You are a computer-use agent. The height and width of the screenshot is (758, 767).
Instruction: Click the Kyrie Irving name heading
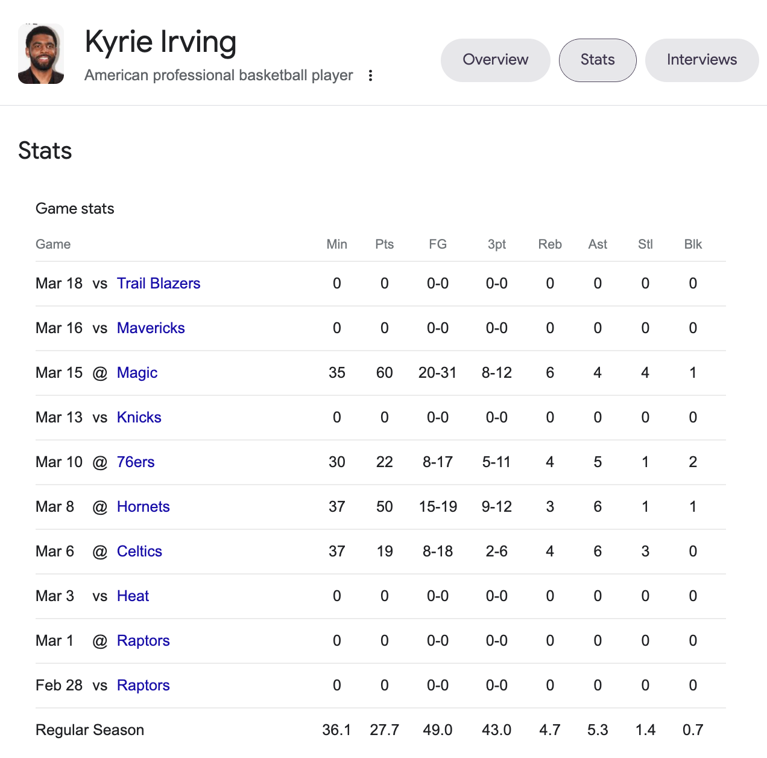point(160,42)
